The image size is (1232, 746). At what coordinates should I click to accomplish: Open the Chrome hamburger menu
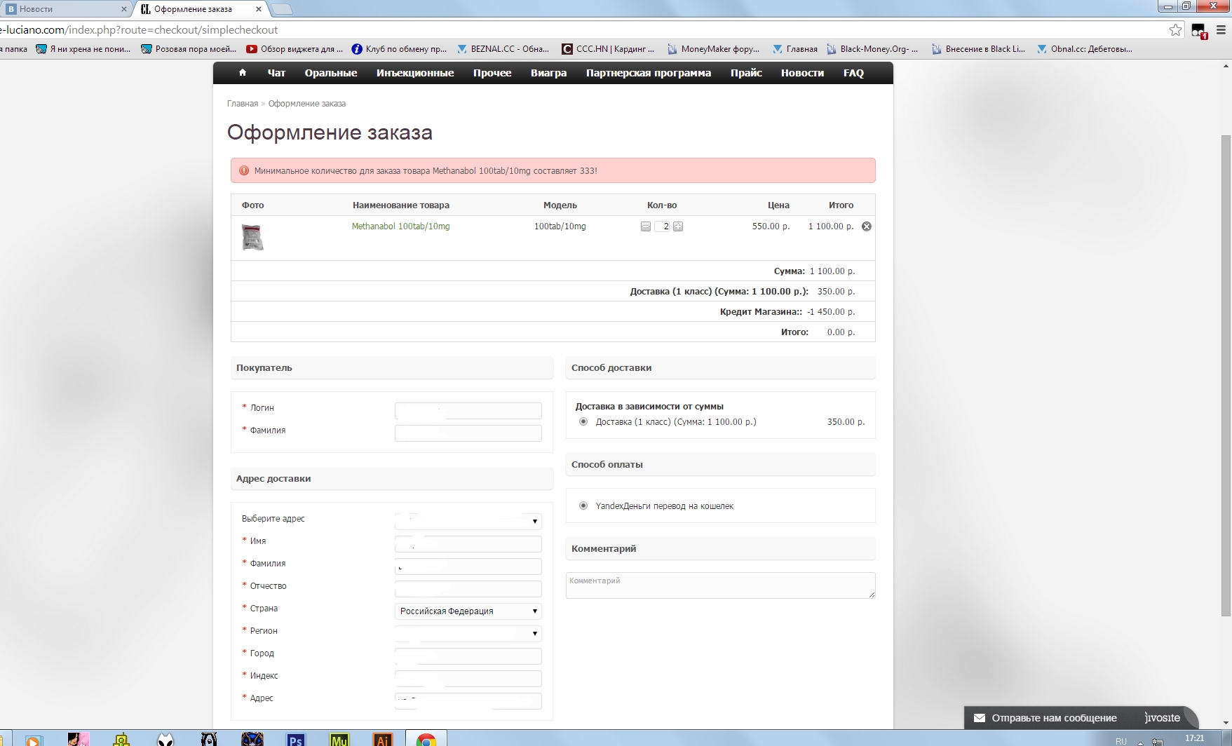1221,29
